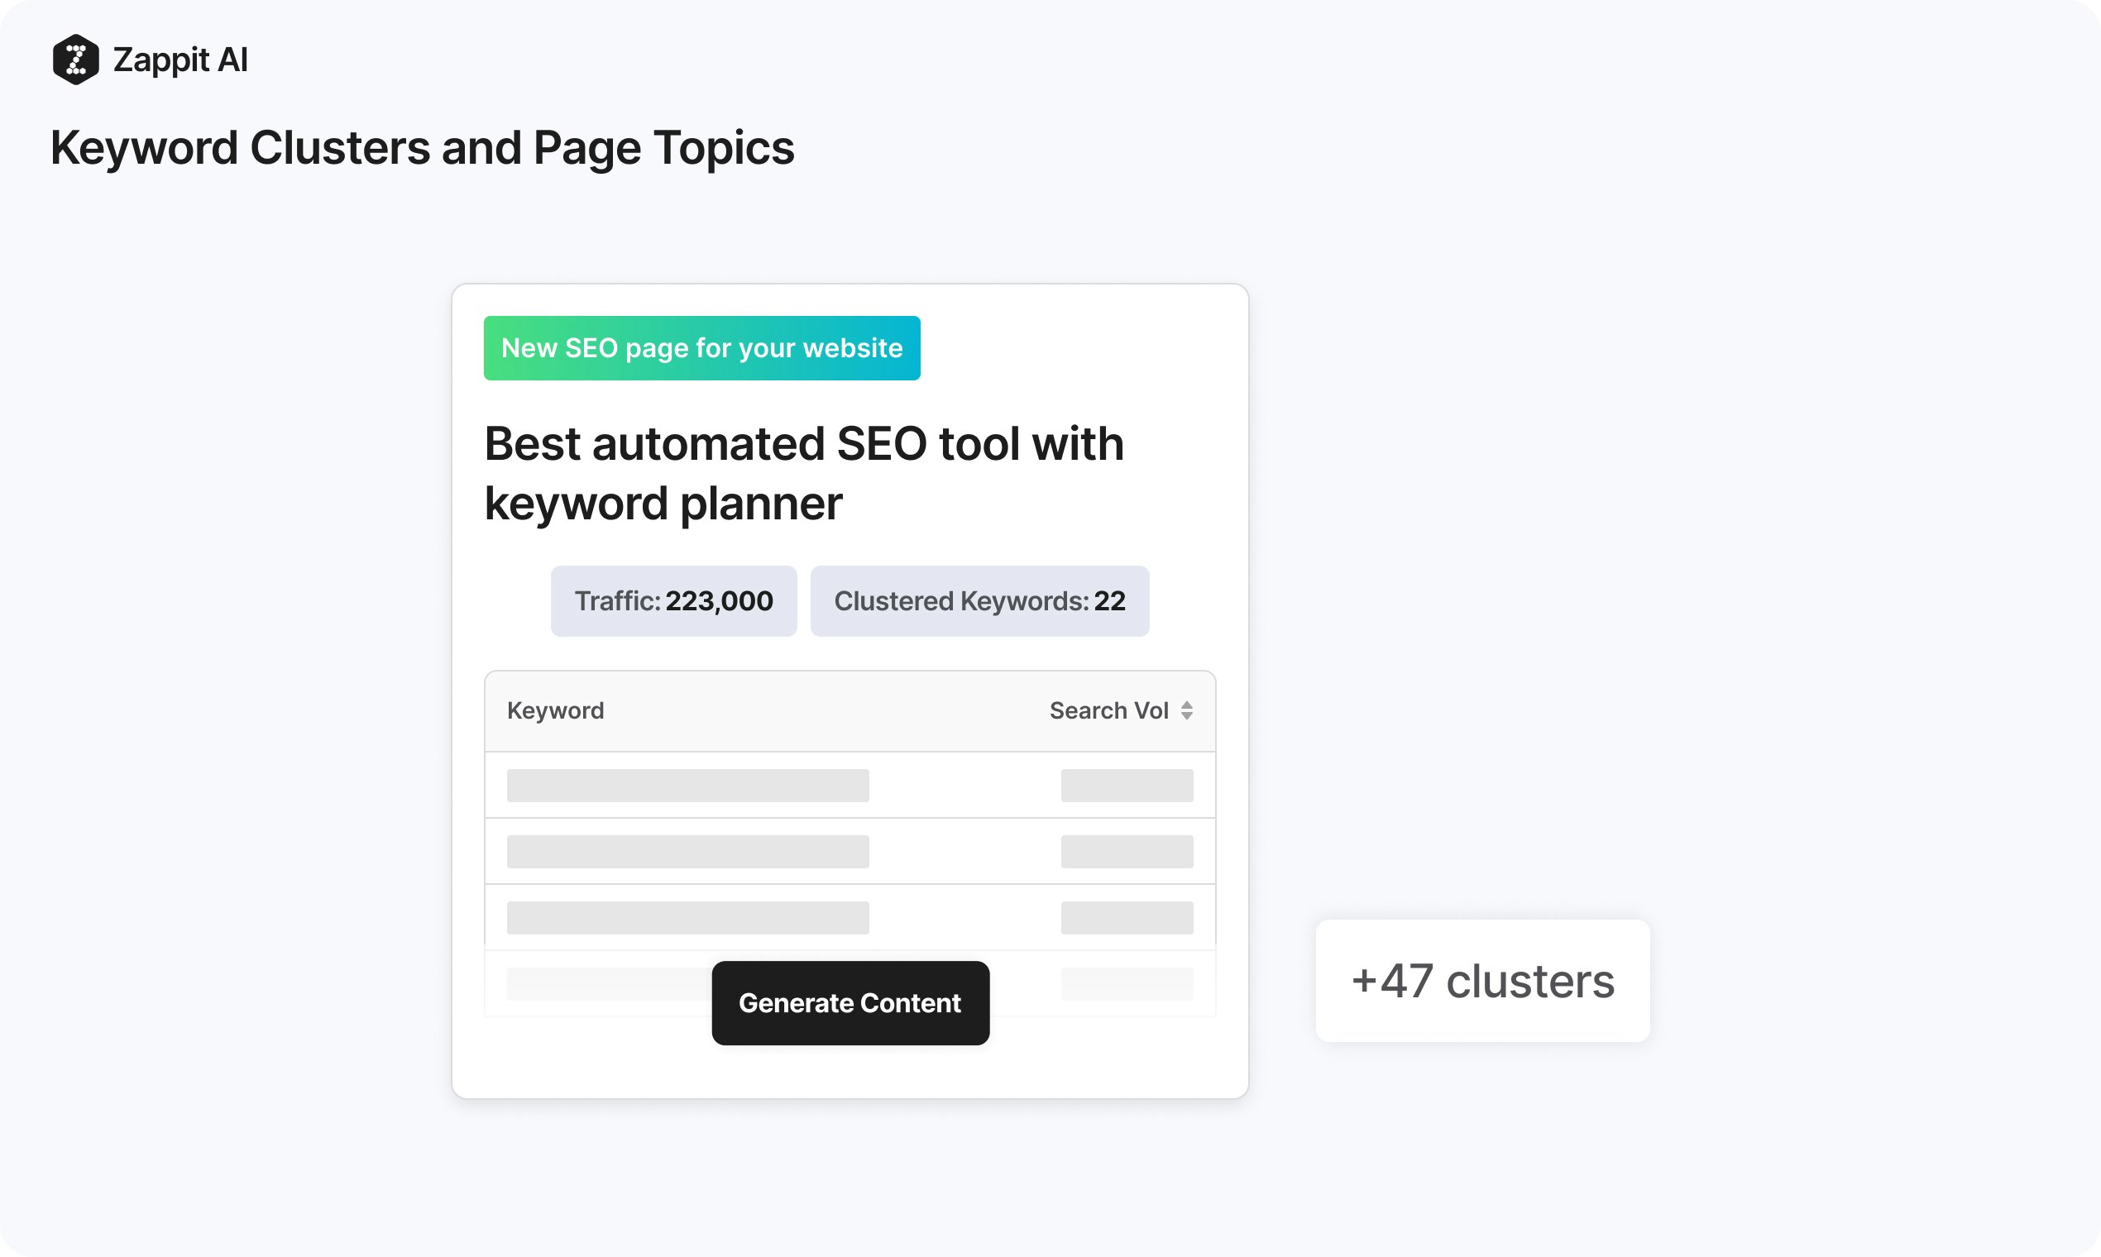Click second row search volume placeholder
This screenshot has height=1257, width=2101.
pyautogui.click(x=1126, y=851)
